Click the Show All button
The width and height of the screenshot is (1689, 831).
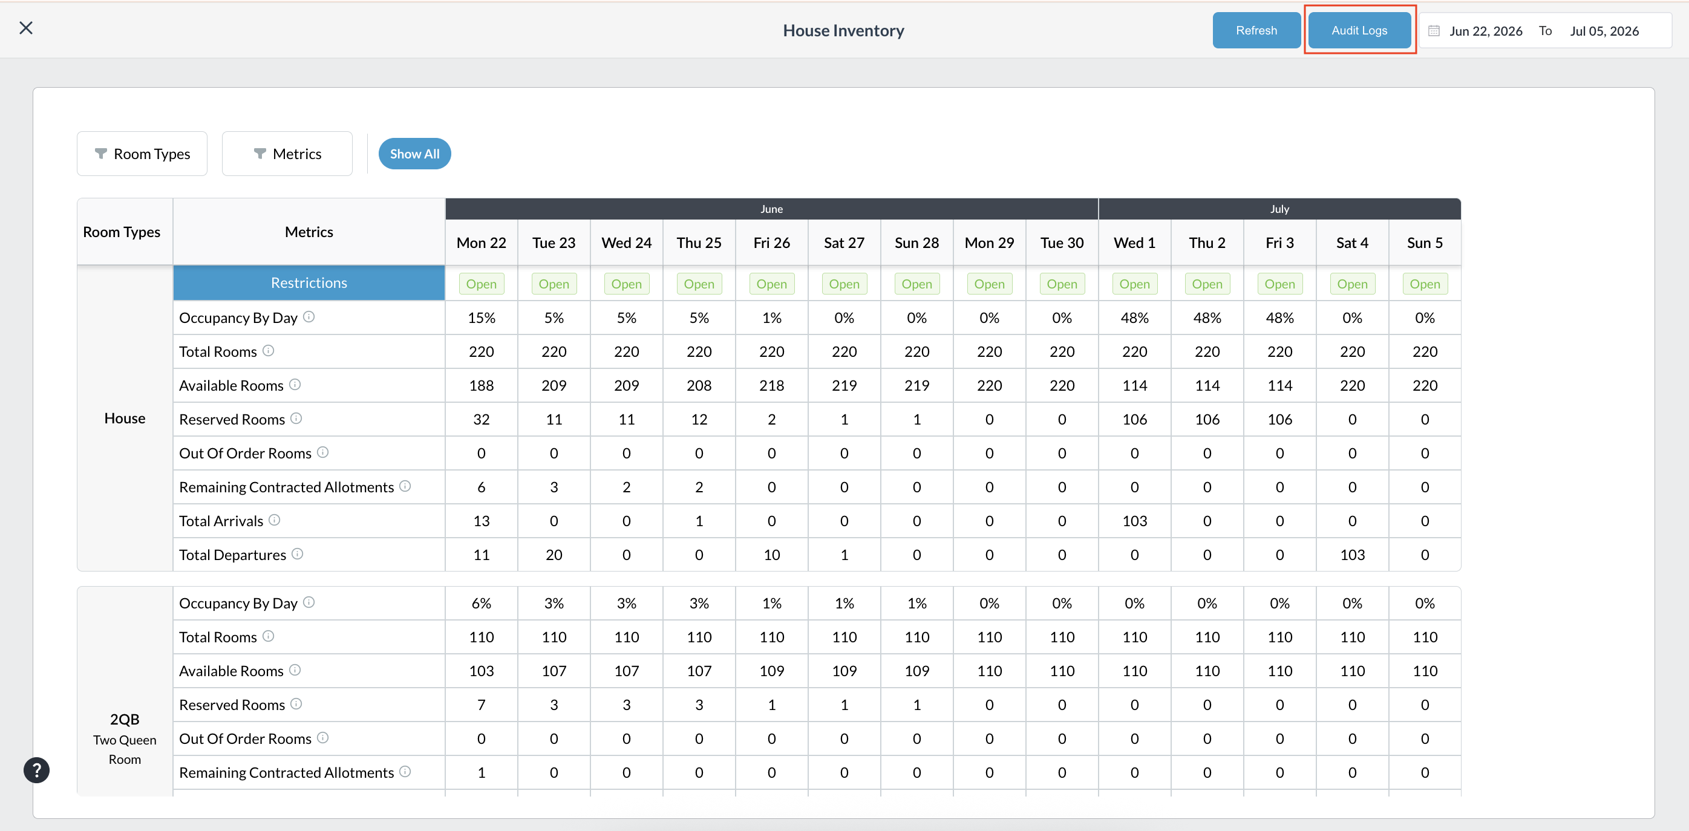point(414,154)
